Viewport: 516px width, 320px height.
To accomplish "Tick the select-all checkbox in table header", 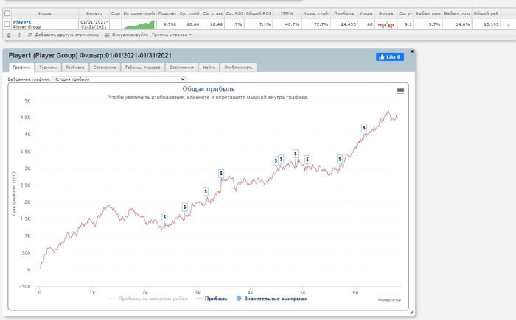I will point(7,13).
